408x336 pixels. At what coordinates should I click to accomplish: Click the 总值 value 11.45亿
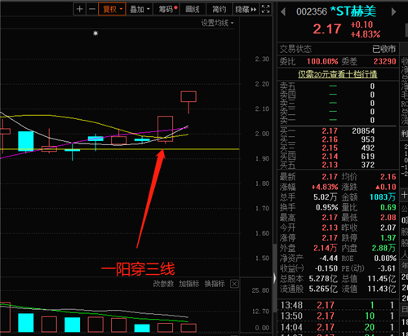[x=382, y=279]
